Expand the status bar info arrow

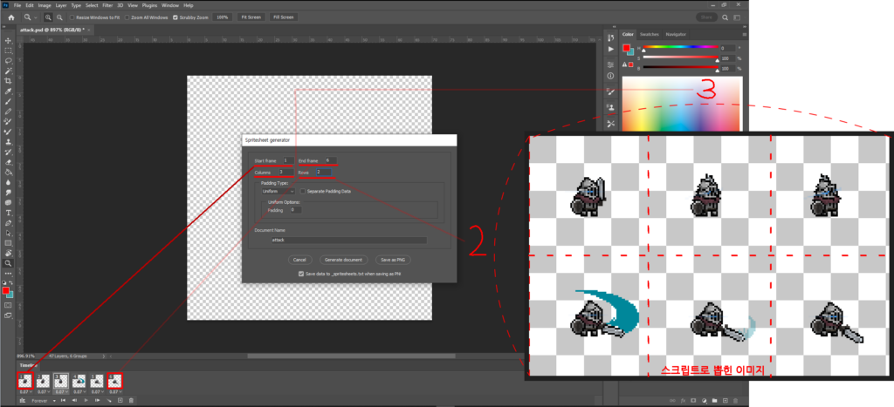[x=104, y=356]
